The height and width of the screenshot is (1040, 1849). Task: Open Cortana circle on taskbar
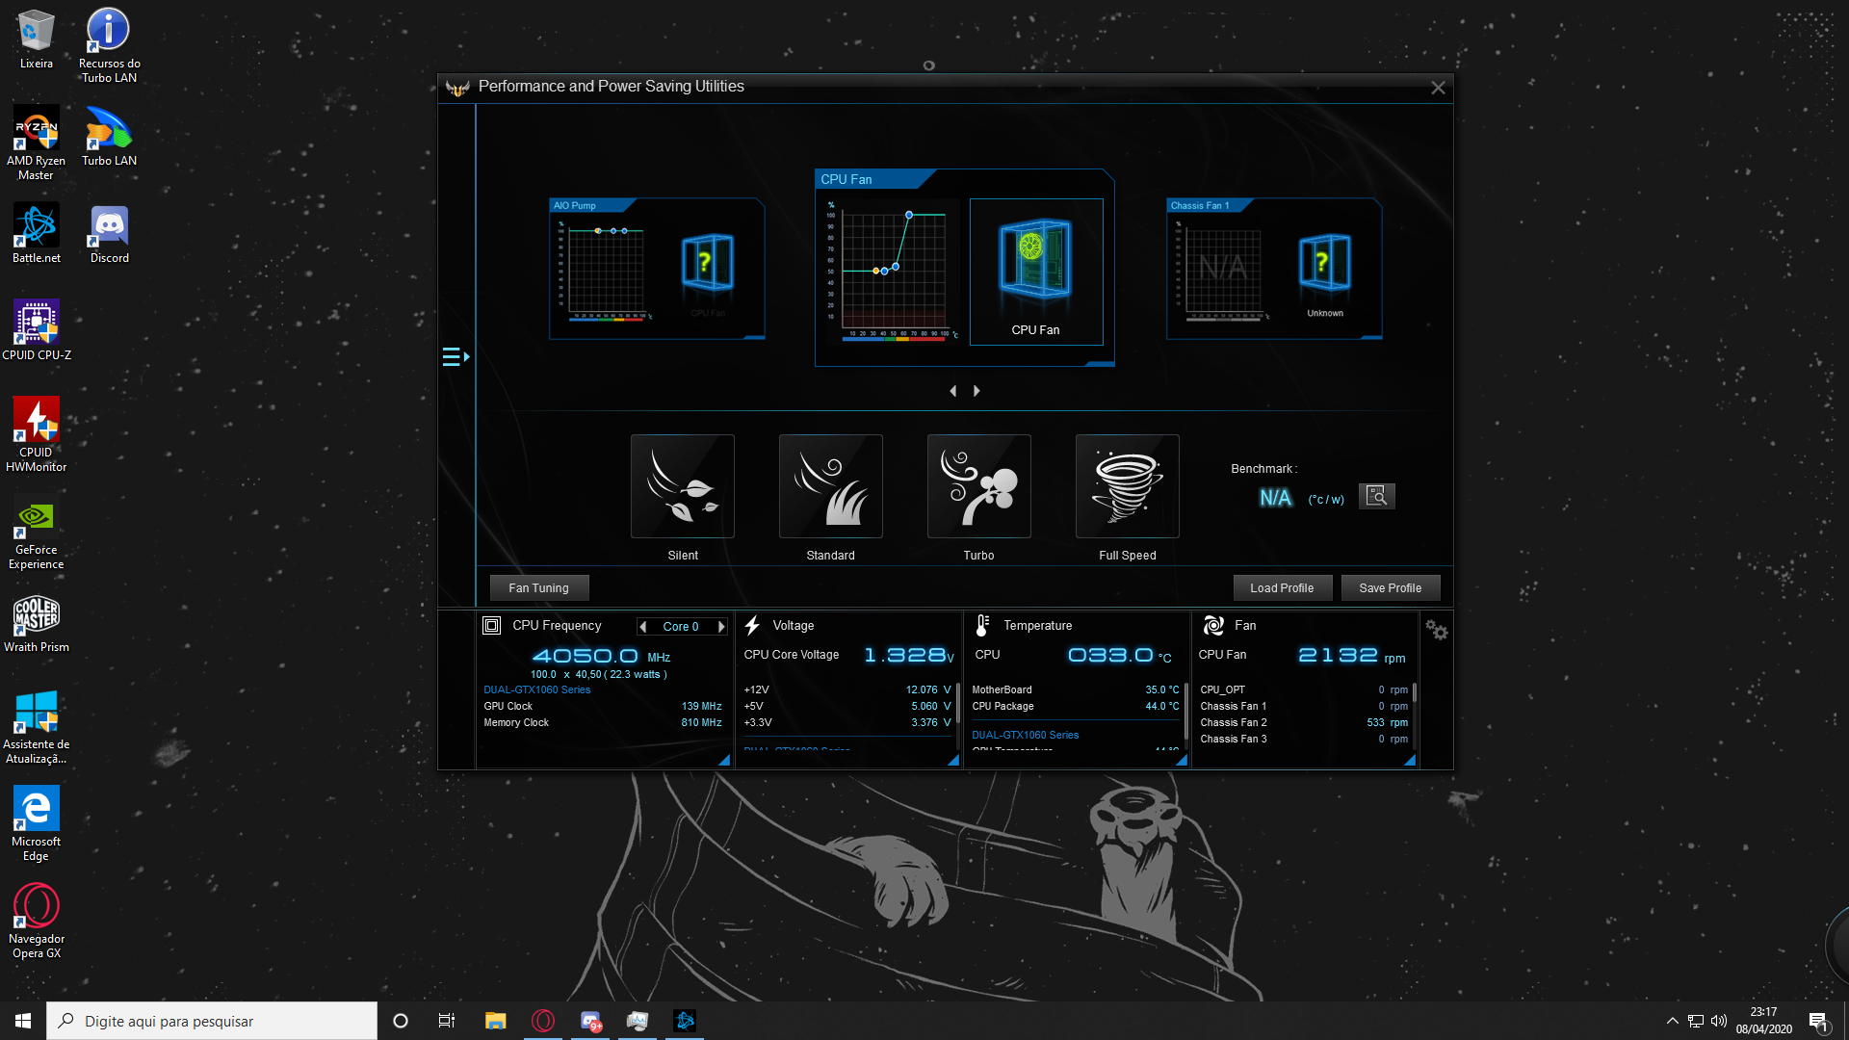pos(401,1021)
